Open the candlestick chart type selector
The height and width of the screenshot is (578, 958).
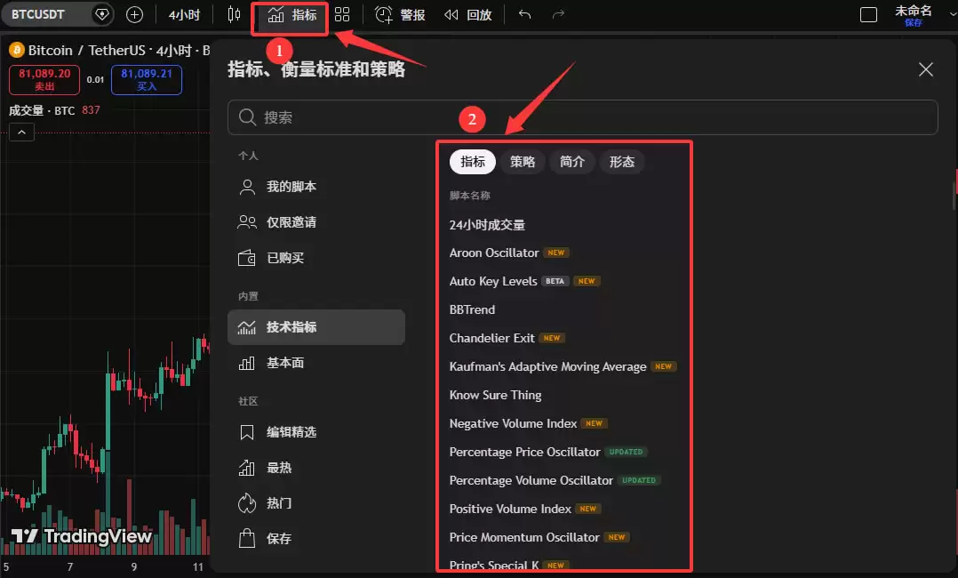(234, 15)
